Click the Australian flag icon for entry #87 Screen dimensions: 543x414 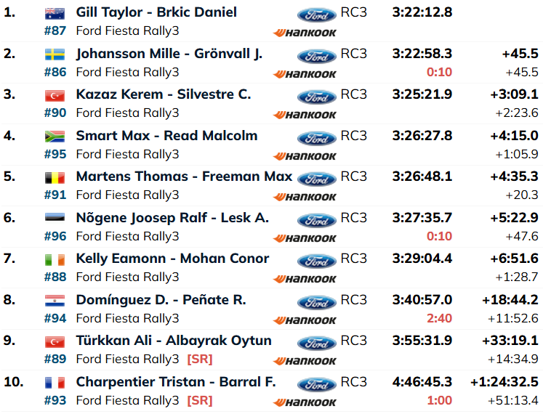tap(55, 14)
